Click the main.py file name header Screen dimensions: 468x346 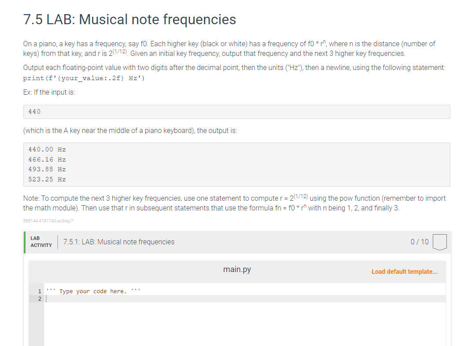(x=237, y=269)
